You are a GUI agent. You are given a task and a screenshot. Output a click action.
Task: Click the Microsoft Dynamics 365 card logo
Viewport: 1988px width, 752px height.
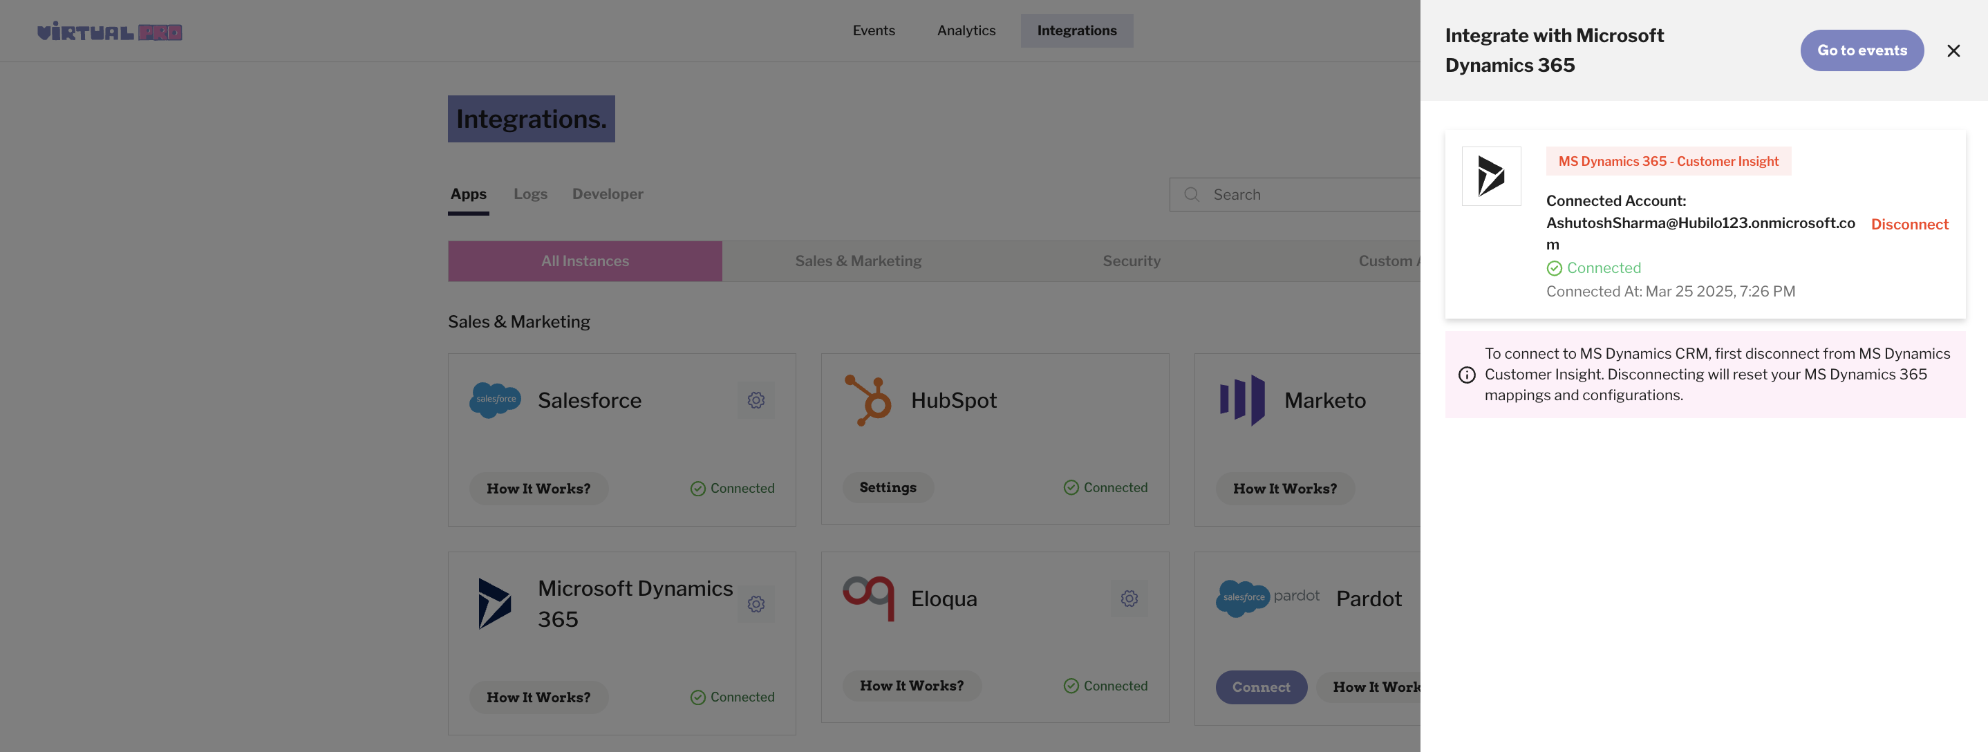[495, 604]
